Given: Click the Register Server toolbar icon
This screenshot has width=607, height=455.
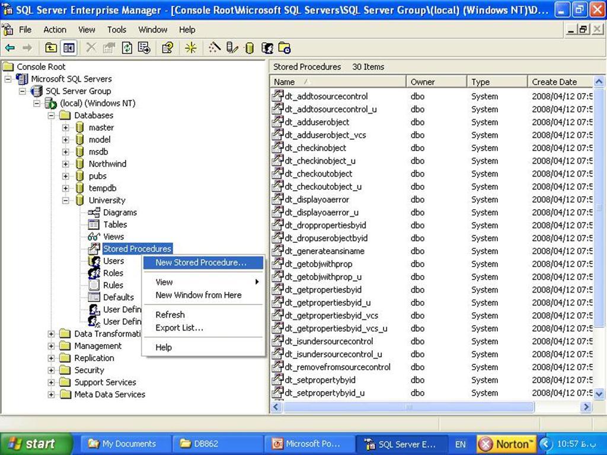Looking at the screenshot, I should pyautogui.click(x=232, y=48).
